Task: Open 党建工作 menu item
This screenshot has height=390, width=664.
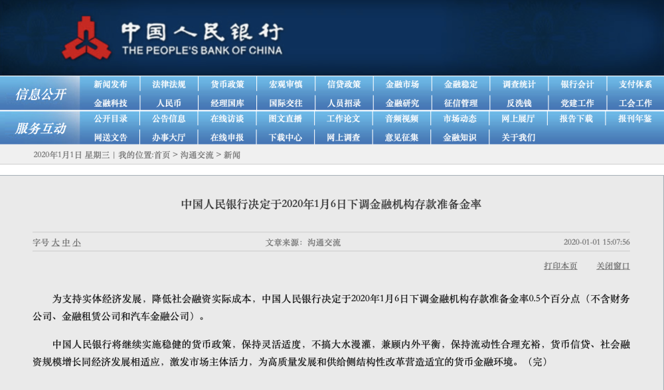Action: [x=577, y=103]
